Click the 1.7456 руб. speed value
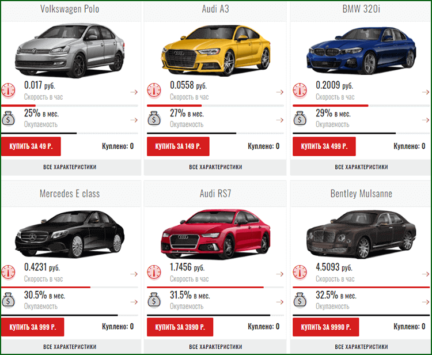Viewport: 432px width, 355px height. point(187,267)
